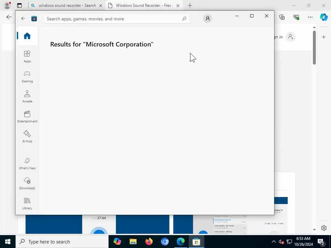Open the Home section in Store sidebar

27,36
